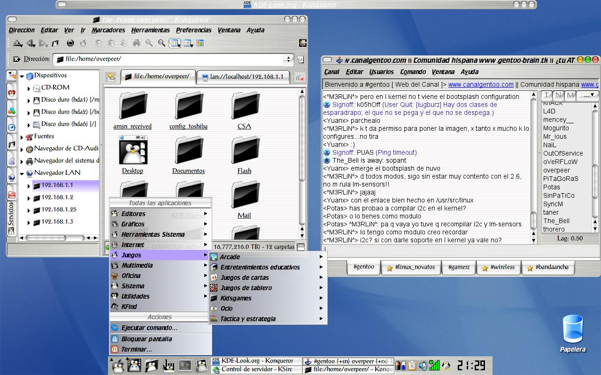Screen dimensions: 601x375
Task: Switch to Control de servidor KSirc taskbar entry
Action: click(x=256, y=369)
